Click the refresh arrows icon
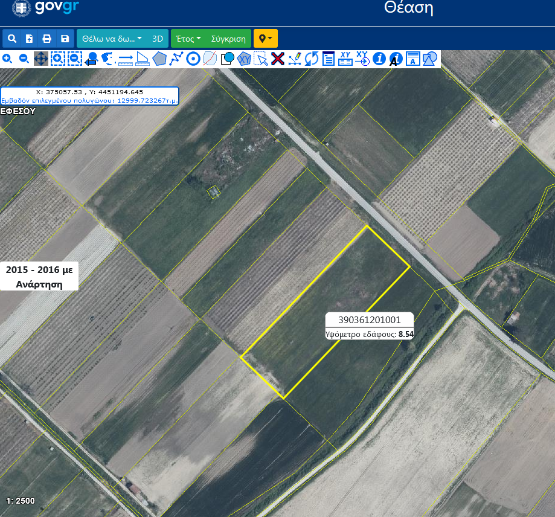The image size is (555, 517). pos(312,59)
